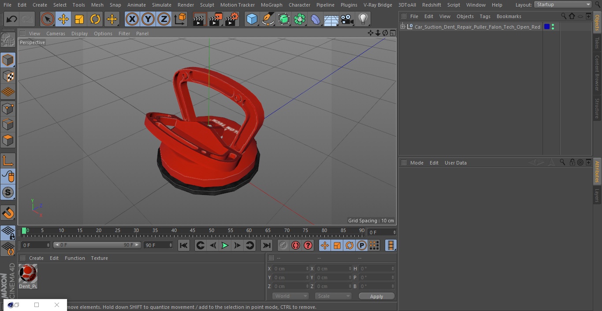Open the Mesh menu
The width and height of the screenshot is (602, 311).
97,5
